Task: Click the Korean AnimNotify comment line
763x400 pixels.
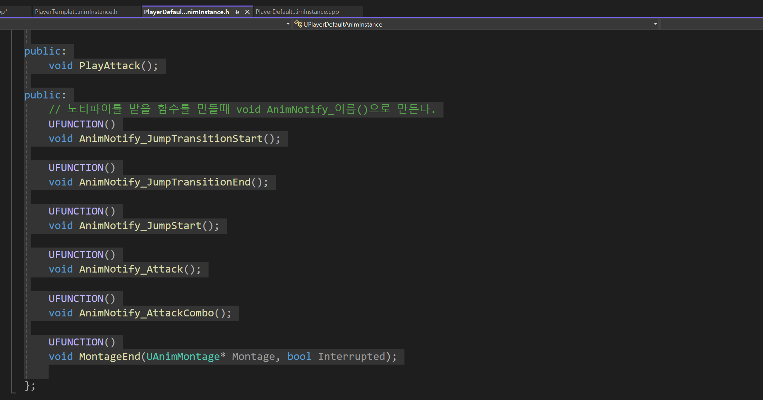Action: point(242,109)
